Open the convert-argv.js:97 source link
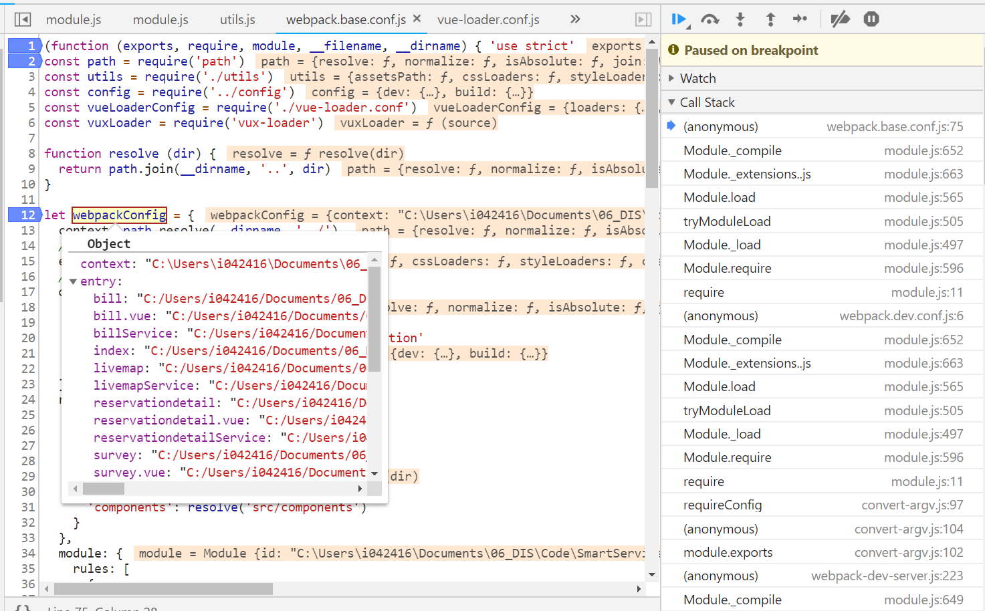Image resolution: width=985 pixels, height=611 pixels. pyautogui.click(x=912, y=505)
